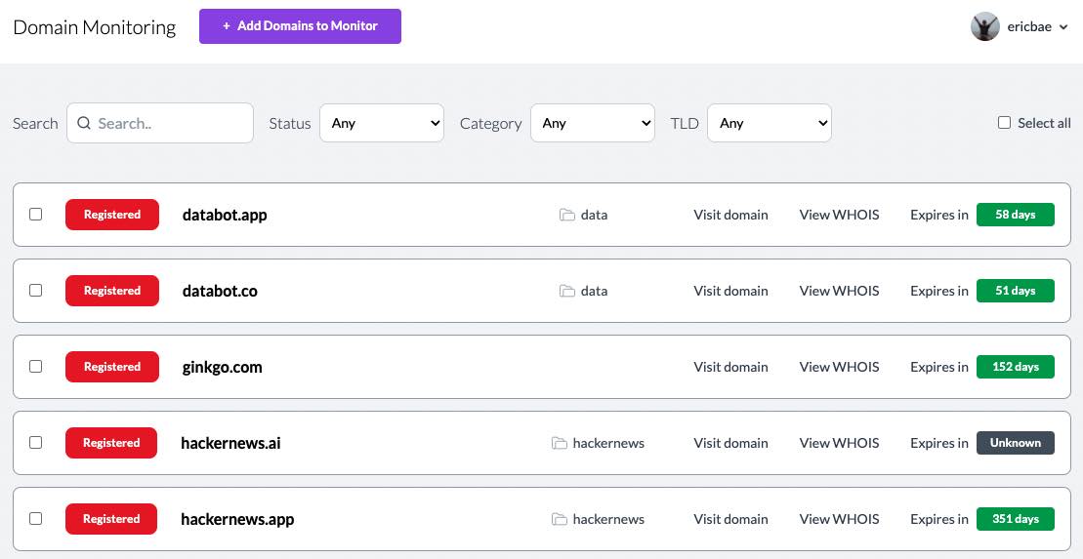
Task: Open View WHOIS for hackernews.ai
Action: click(x=839, y=443)
